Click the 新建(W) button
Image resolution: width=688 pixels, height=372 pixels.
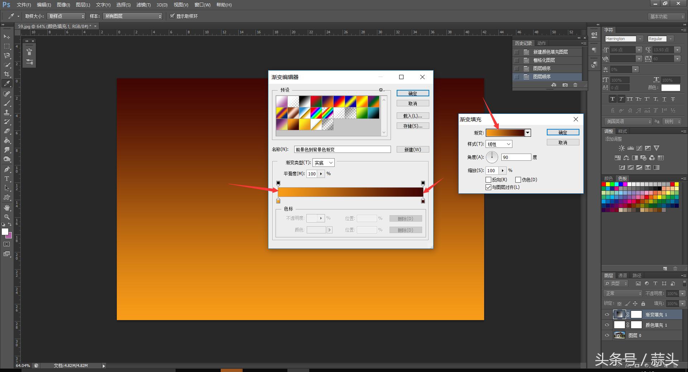coord(412,150)
